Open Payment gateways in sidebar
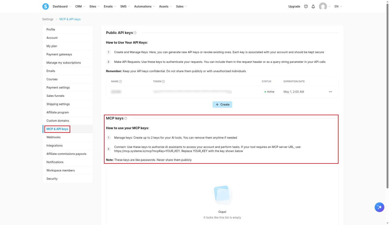 point(67,54)
